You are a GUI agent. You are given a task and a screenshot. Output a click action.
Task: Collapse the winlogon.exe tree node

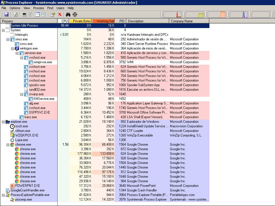pos(12,49)
